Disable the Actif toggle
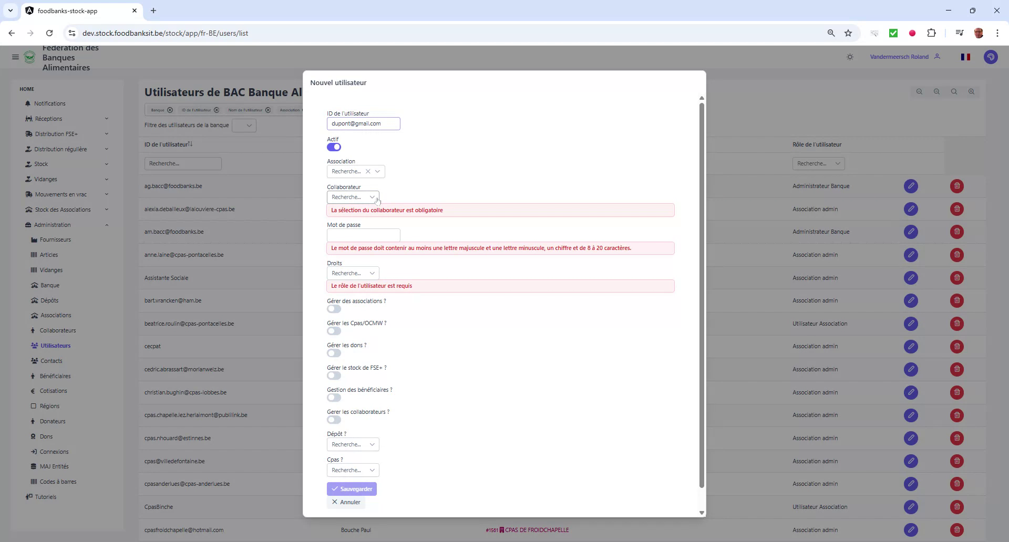 pos(334,147)
